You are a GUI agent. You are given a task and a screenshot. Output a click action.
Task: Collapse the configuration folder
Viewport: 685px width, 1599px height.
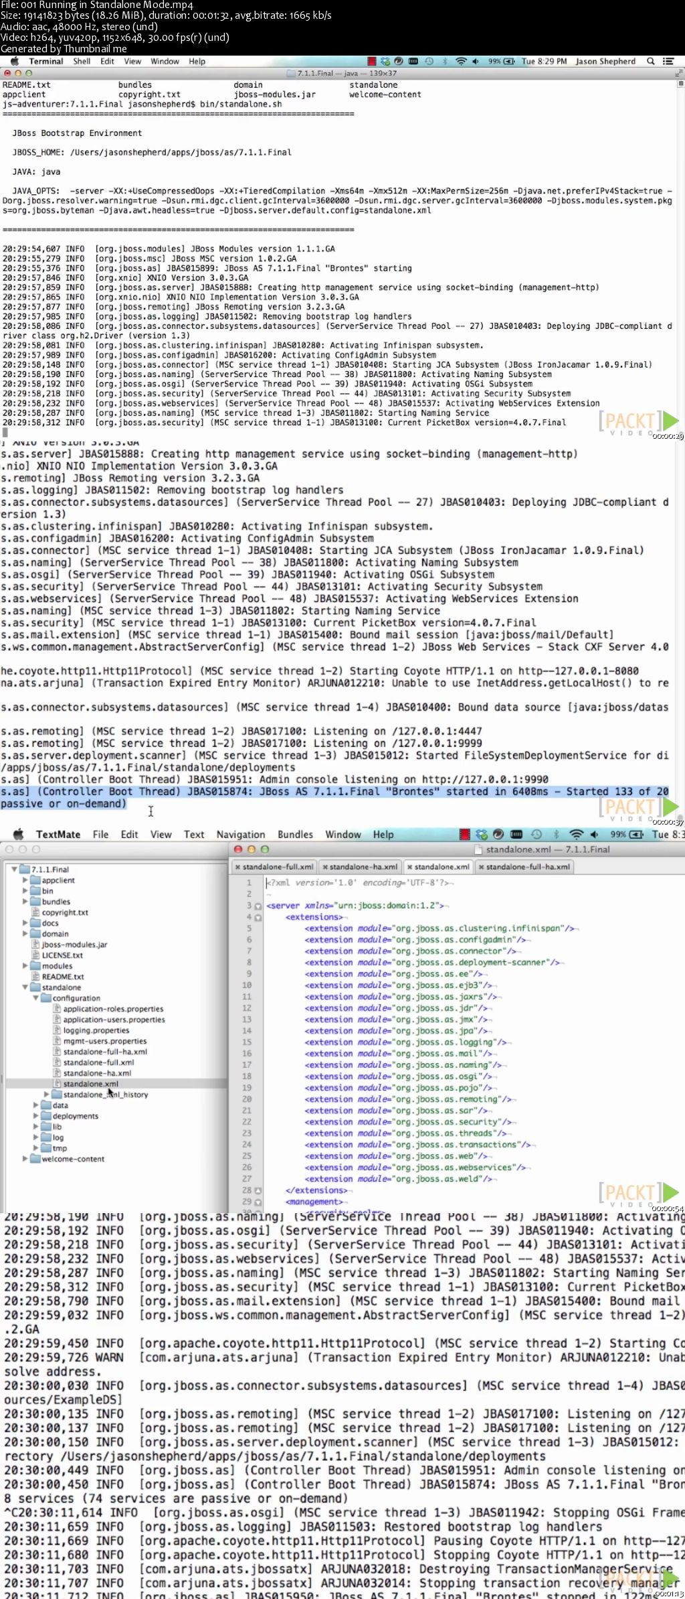tap(35, 998)
